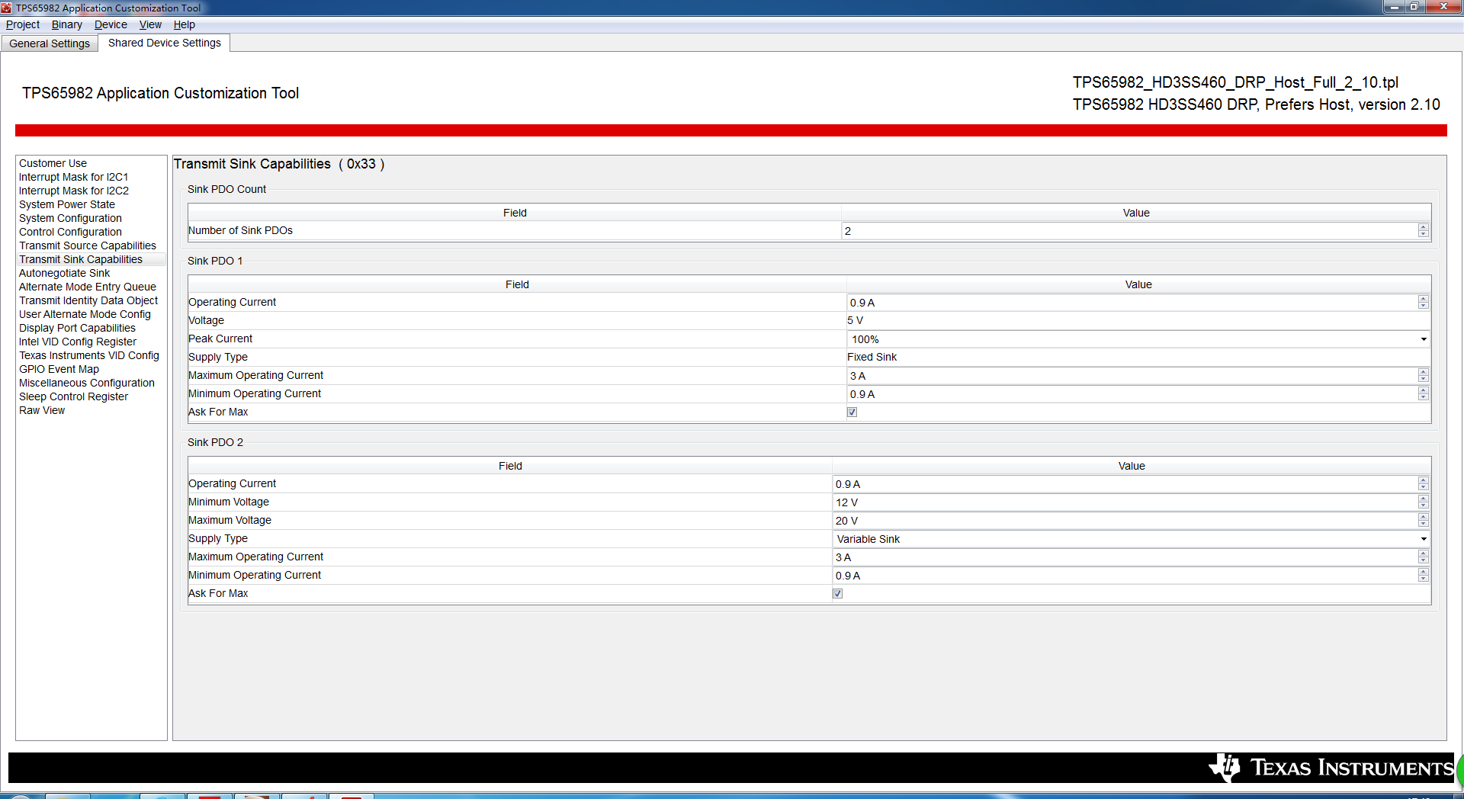Adjust Sink PDO 2 Operating Current spinner
1464x799 pixels.
pos(1424,484)
